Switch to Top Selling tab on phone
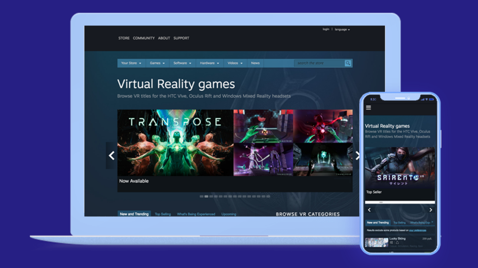Image resolution: width=478 pixels, height=268 pixels. (x=399, y=223)
